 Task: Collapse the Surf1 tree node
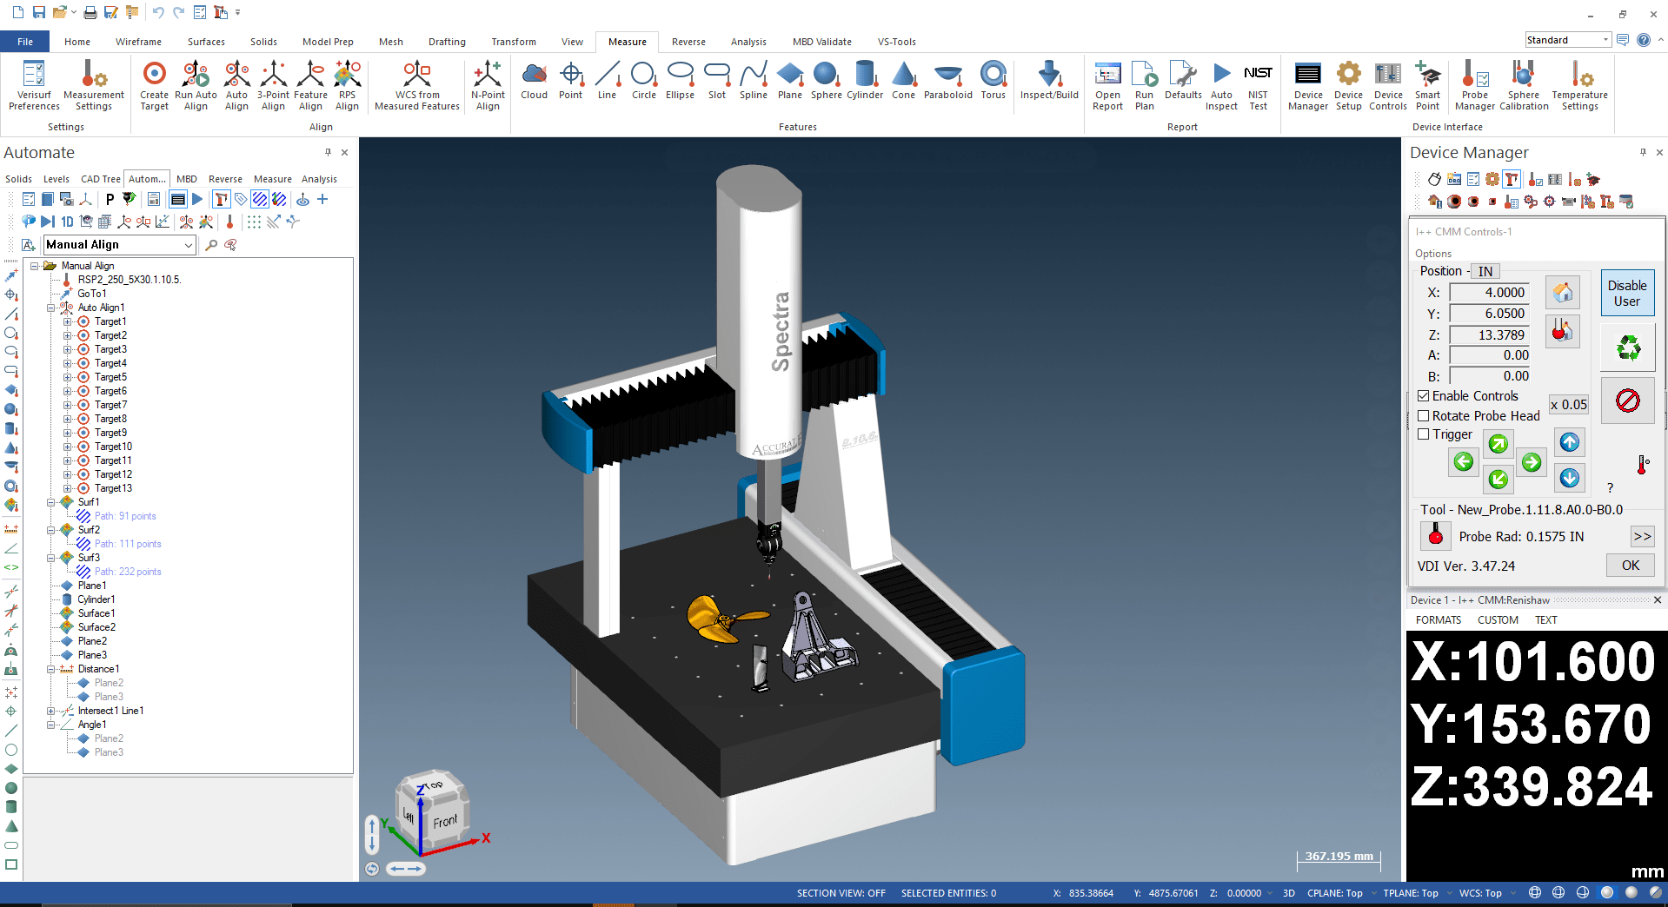click(51, 502)
